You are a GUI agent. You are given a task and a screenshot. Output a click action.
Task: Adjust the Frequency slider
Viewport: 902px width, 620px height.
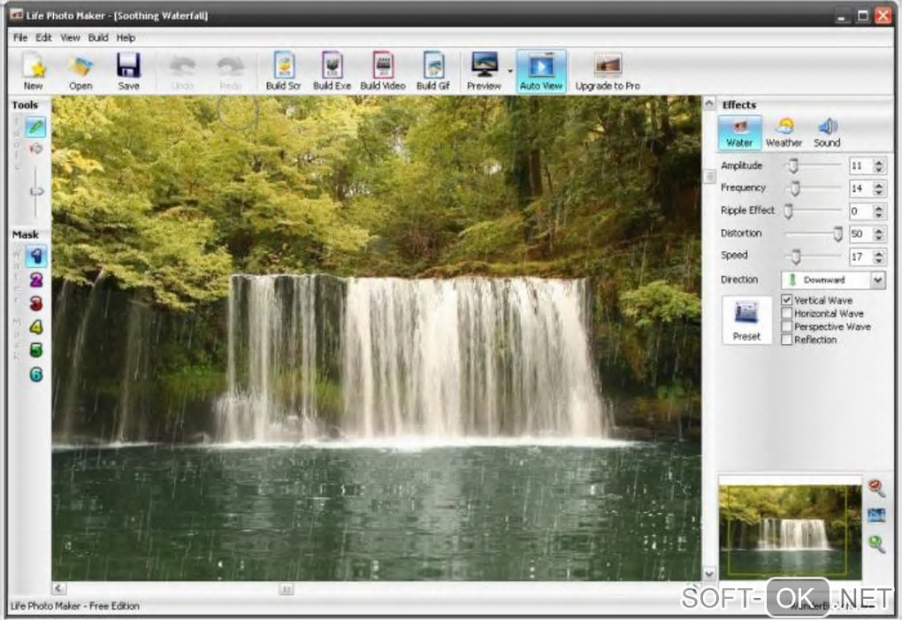pyautogui.click(x=795, y=188)
